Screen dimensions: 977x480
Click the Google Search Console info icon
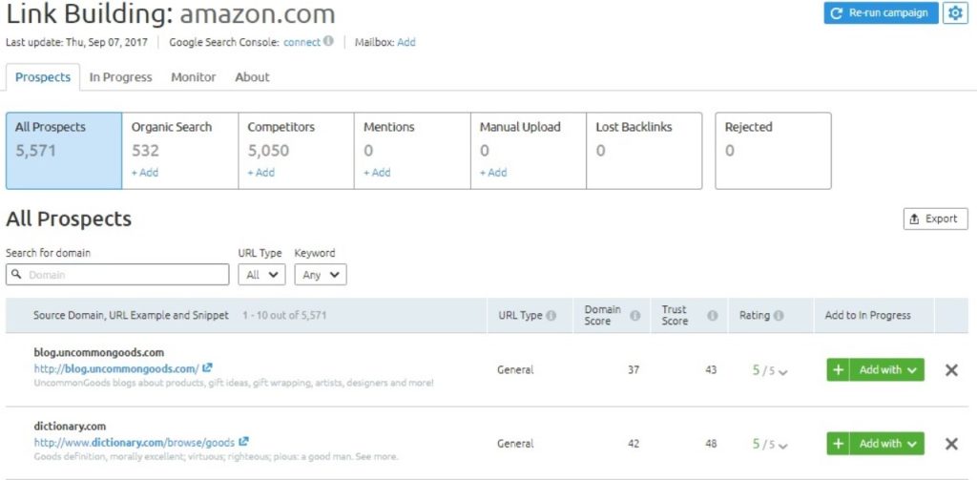[328, 41]
